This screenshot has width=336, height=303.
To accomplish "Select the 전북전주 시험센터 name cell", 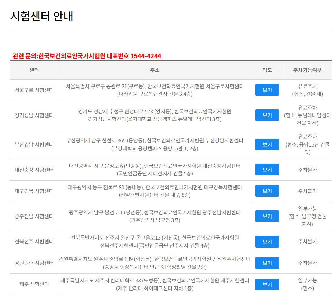I will [34, 241].
